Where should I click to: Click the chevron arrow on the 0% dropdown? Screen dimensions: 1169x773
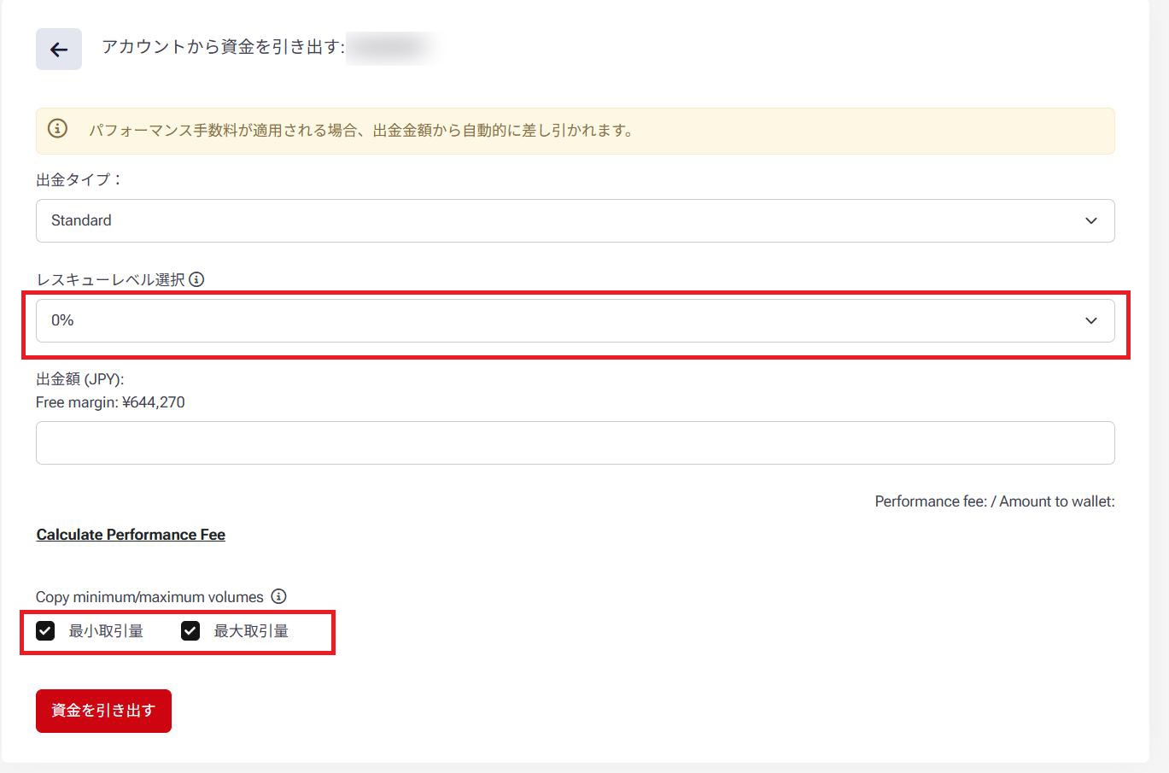point(1090,320)
